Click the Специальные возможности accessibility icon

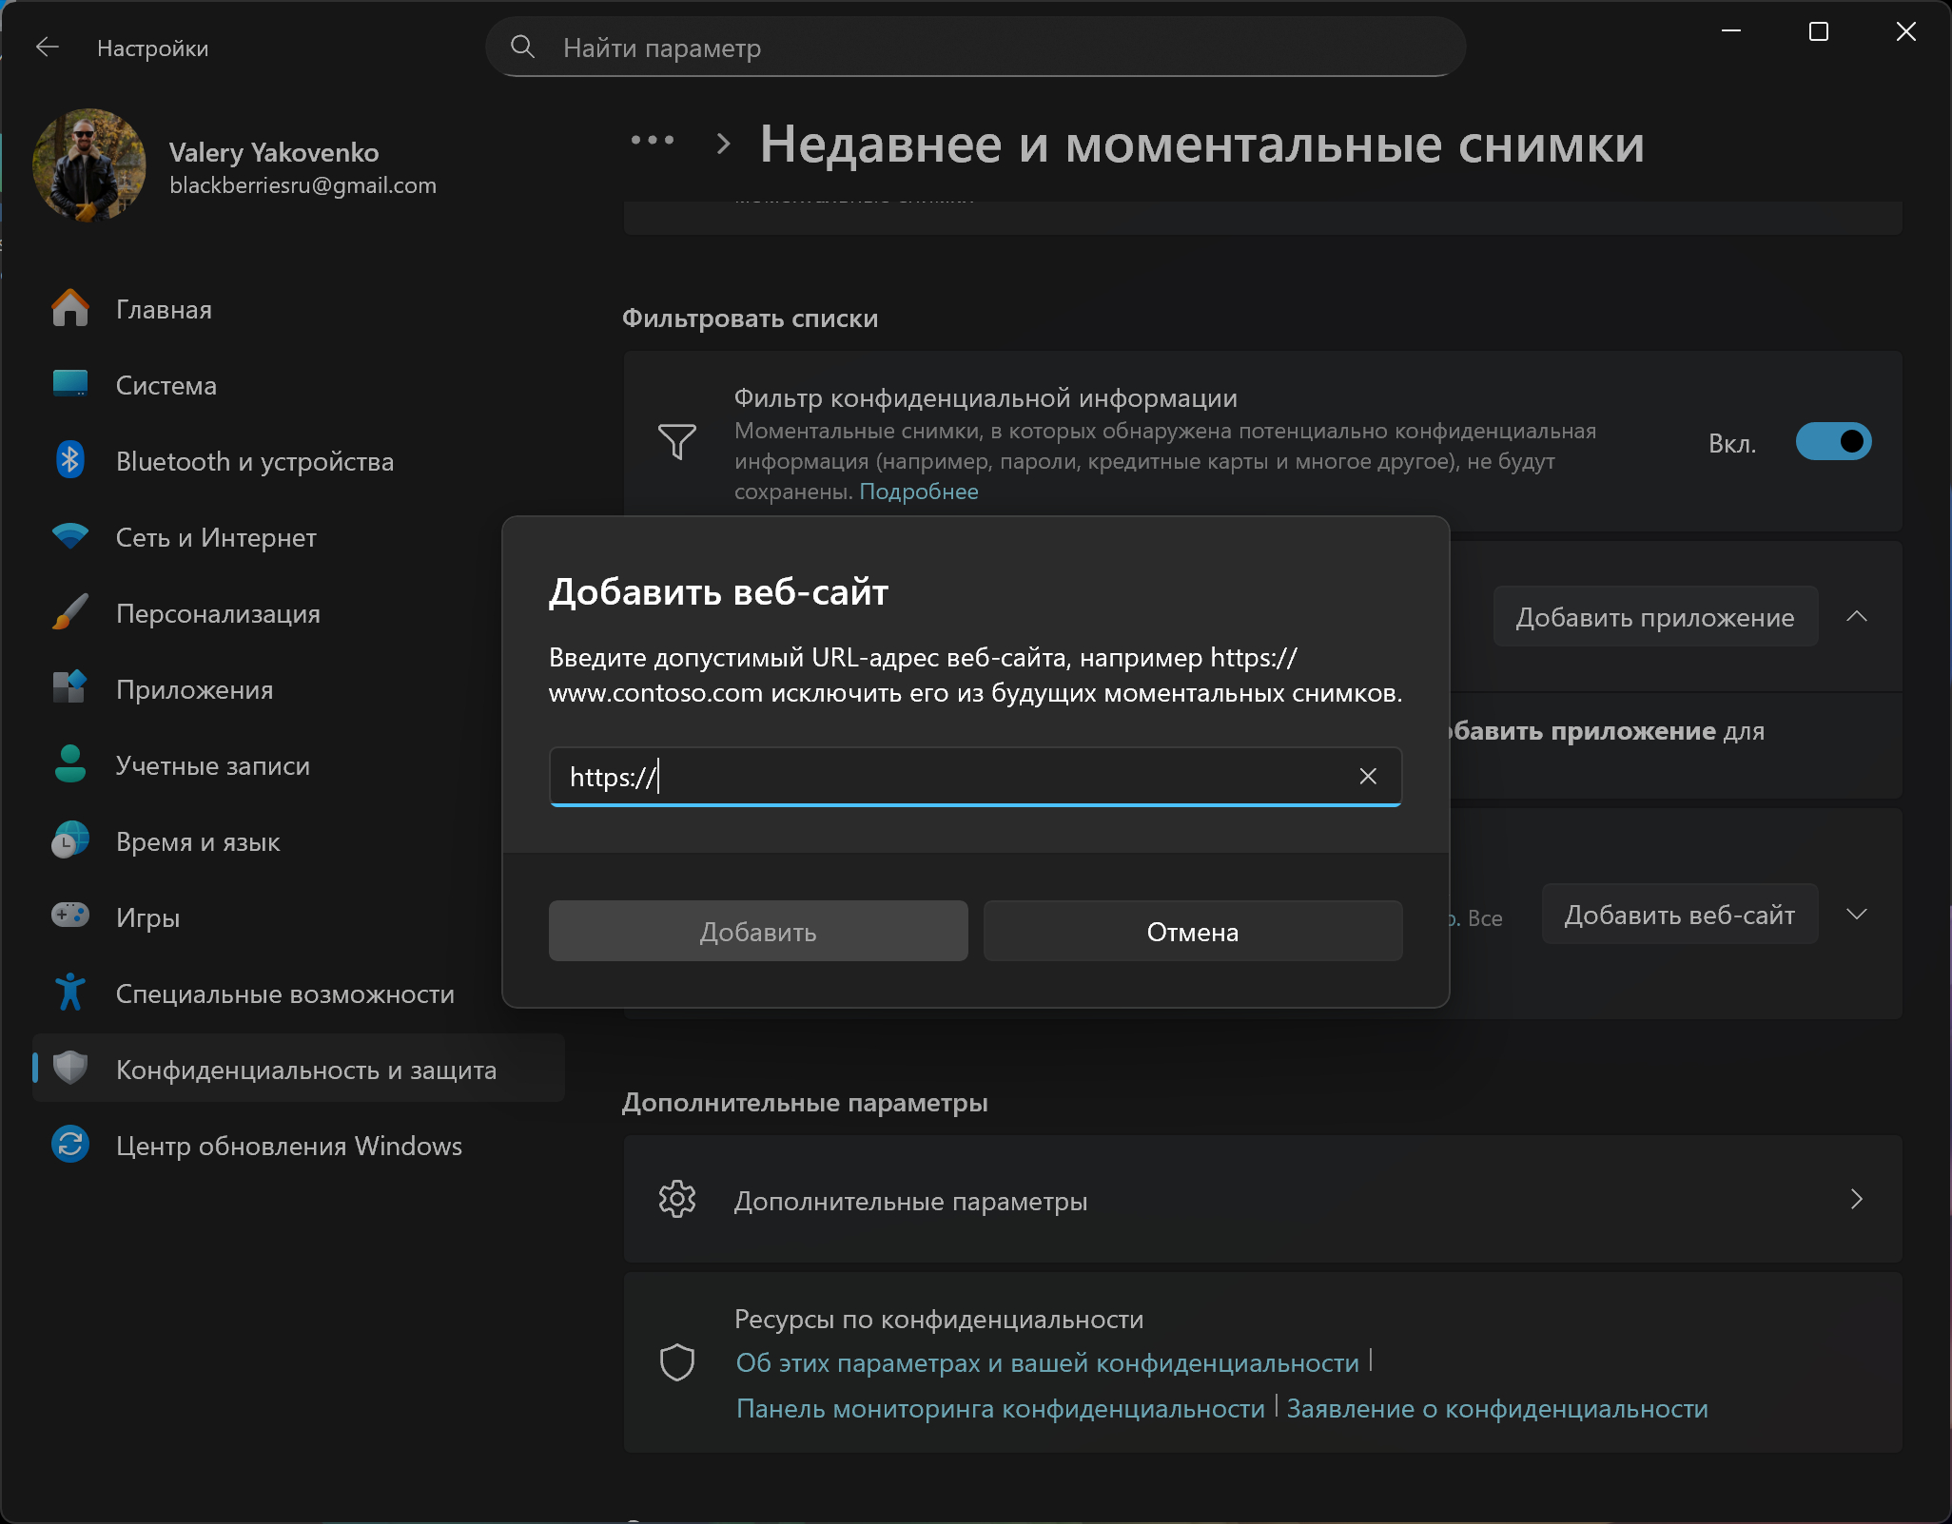click(69, 993)
